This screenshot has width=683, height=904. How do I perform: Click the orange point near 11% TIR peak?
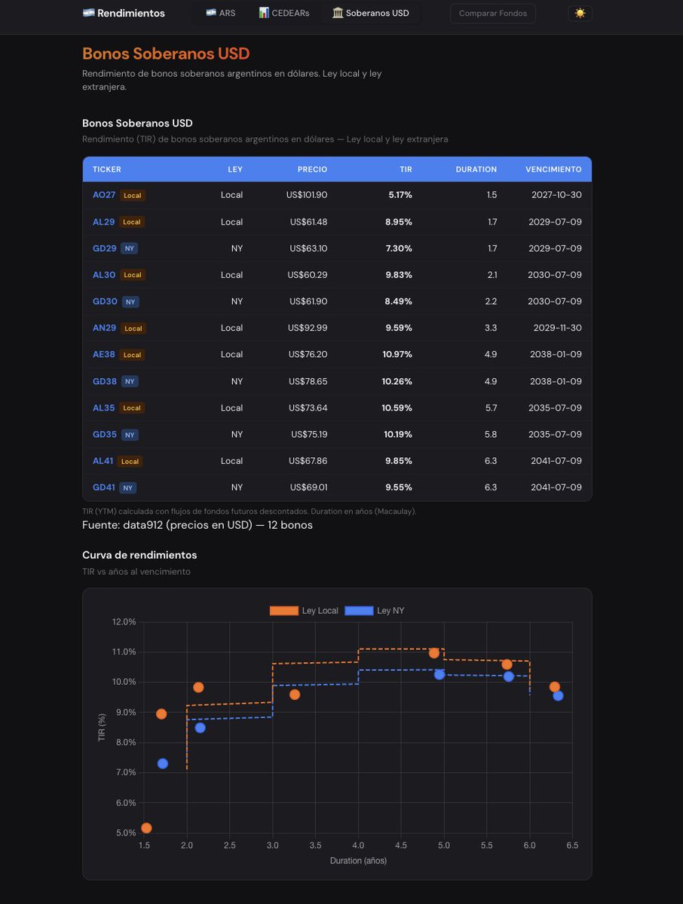point(434,653)
